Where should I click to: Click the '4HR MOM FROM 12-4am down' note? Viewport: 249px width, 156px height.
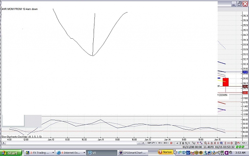pos(20,9)
